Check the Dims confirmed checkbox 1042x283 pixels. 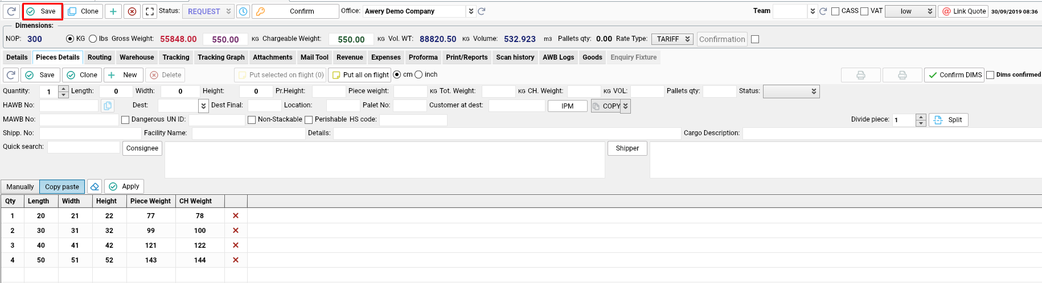[x=990, y=75]
